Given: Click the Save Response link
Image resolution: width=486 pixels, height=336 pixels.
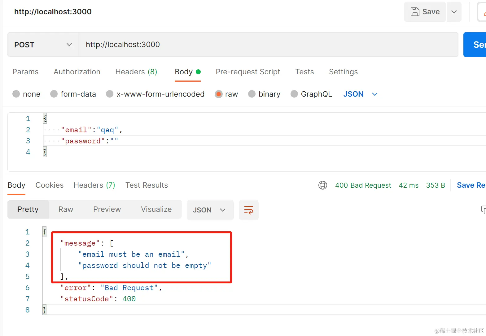Looking at the screenshot, I should 471,185.
